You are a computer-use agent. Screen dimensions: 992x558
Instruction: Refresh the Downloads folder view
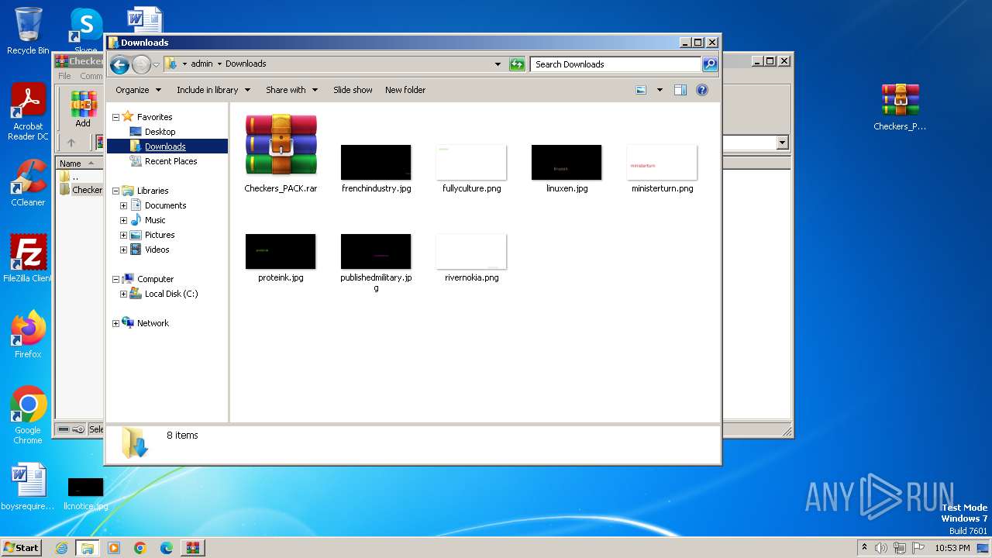click(x=517, y=64)
